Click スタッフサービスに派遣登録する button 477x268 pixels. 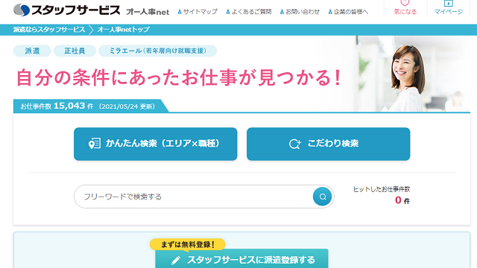click(x=241, y=259)
